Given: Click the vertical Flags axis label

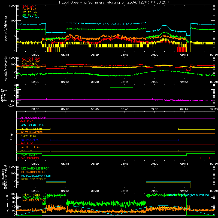Looking at the screenshot, I should [11, 136].
